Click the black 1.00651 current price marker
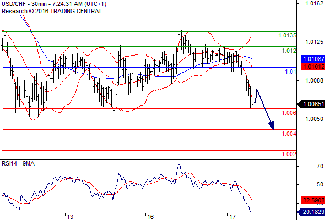Screen dimensions: 325x220 pos(311,104)
